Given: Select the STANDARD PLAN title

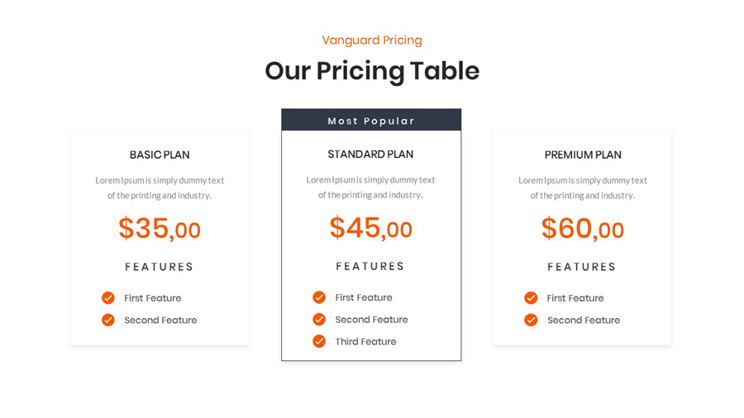Looking at the screenshot, I should (370, 154).
